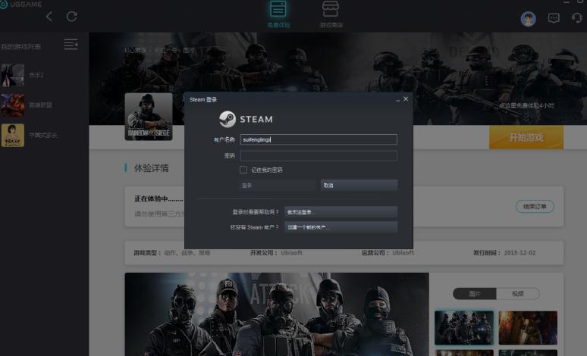Image resolution: width=587 pixels, height=356 pixels.
Task: Select the first gallery thumbnail of soldiers
Action: pos(464,327)
